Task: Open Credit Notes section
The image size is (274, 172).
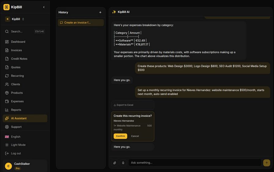Action: [25, 59]
